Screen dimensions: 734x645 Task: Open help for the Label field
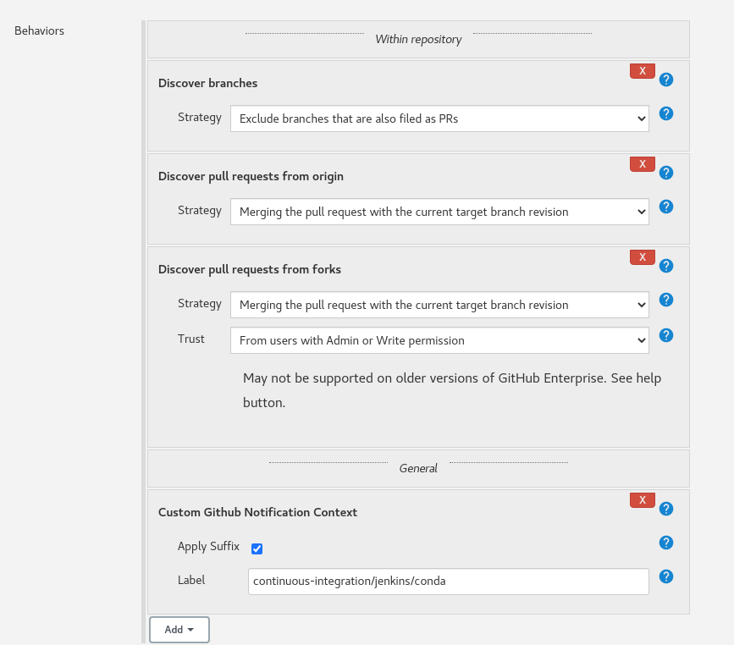click(x=666, y=576)
